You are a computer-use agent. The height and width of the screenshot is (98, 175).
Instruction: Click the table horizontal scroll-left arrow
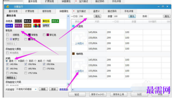[x=73, y=90]
